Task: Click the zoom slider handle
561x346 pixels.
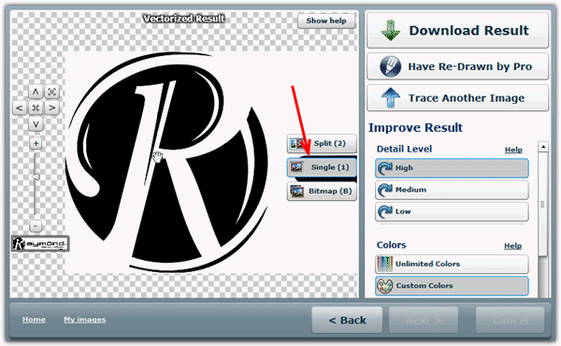Action: tap(36, 177)
